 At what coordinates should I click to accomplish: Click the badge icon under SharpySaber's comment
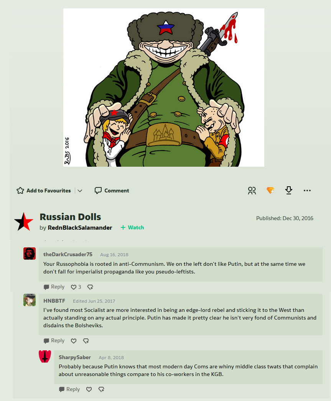pos(101,389)
